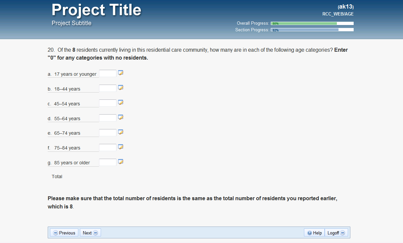Click the Section Progress bar
This screenshot has height=243, width=403.
pyautogui.click(x=312, y=30)
